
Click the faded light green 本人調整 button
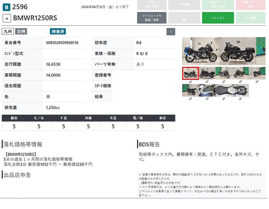(x=251, y=18)
